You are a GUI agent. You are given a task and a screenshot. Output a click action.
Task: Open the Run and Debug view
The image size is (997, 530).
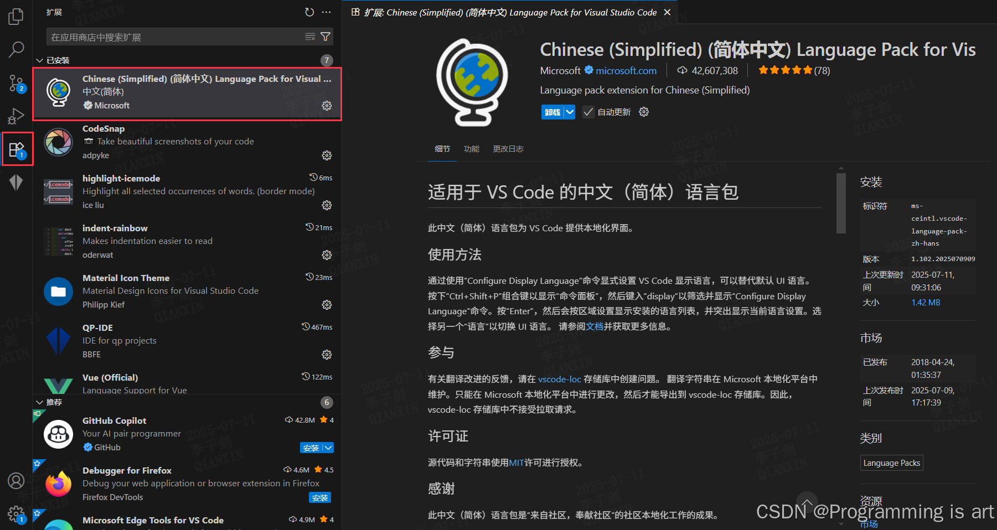pos(16,116)
